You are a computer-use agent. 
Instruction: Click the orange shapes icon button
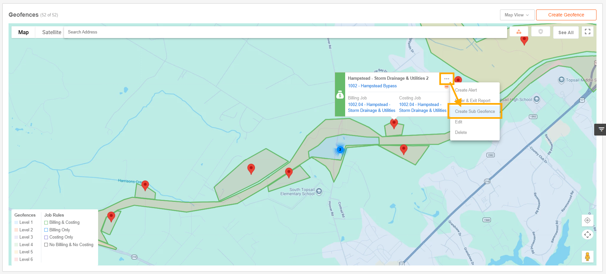coord(519,32)
